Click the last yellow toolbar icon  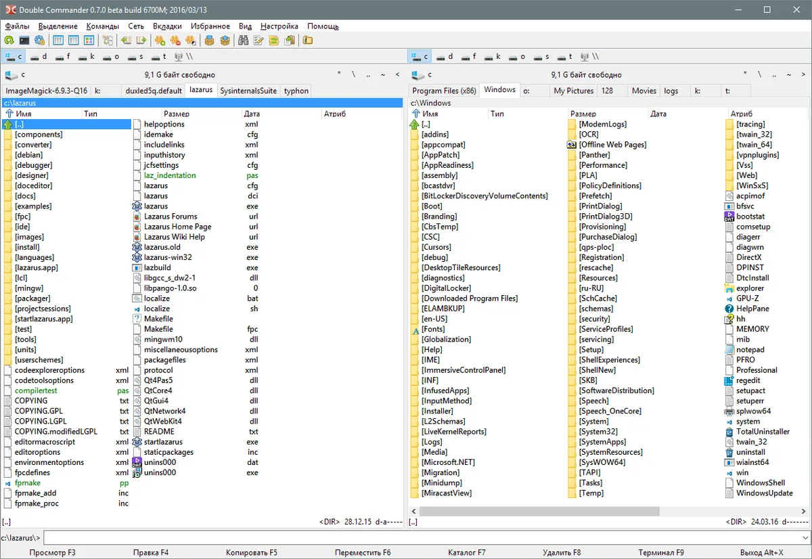[307, 41]
